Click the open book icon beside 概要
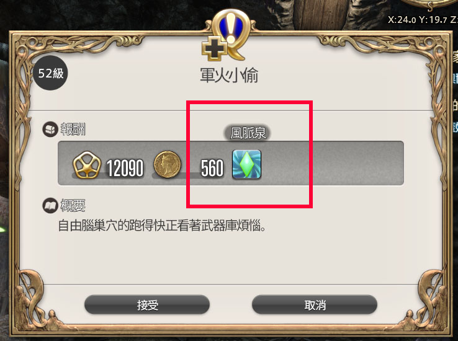458x341 pixels. click(x=50, y=206)
